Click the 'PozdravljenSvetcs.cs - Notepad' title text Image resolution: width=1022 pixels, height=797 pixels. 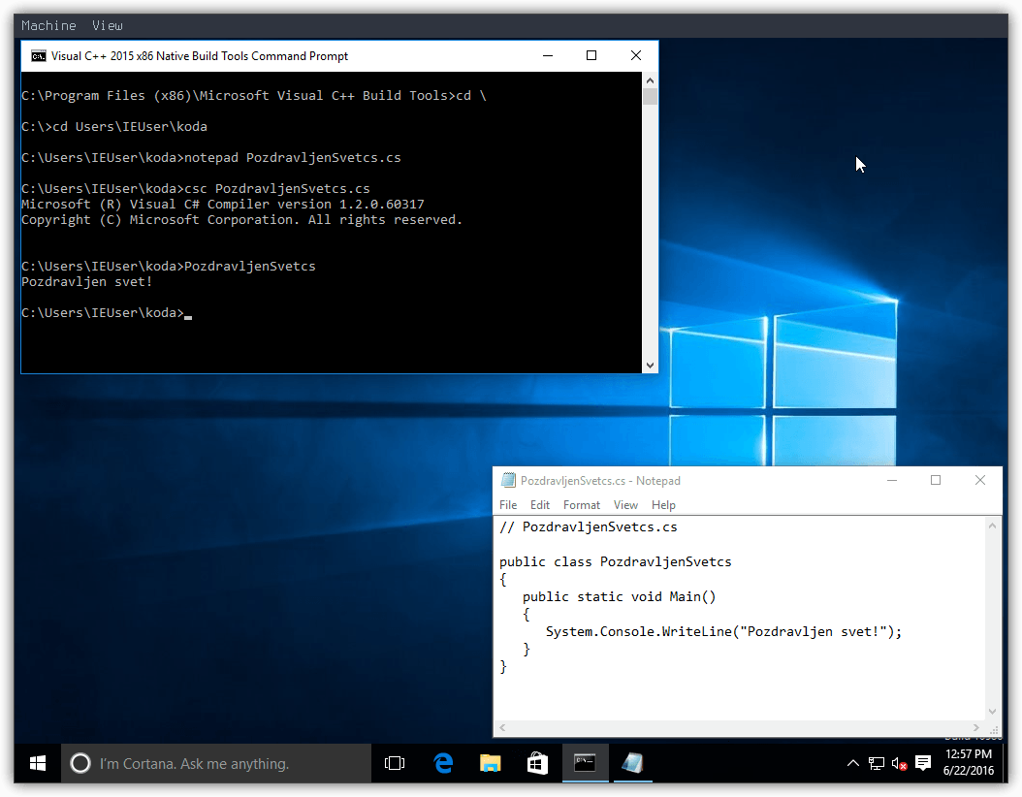(600, 481)
